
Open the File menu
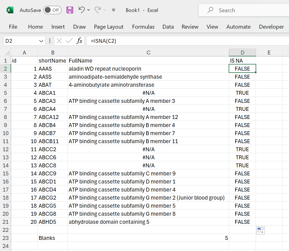tap(13, 27)
